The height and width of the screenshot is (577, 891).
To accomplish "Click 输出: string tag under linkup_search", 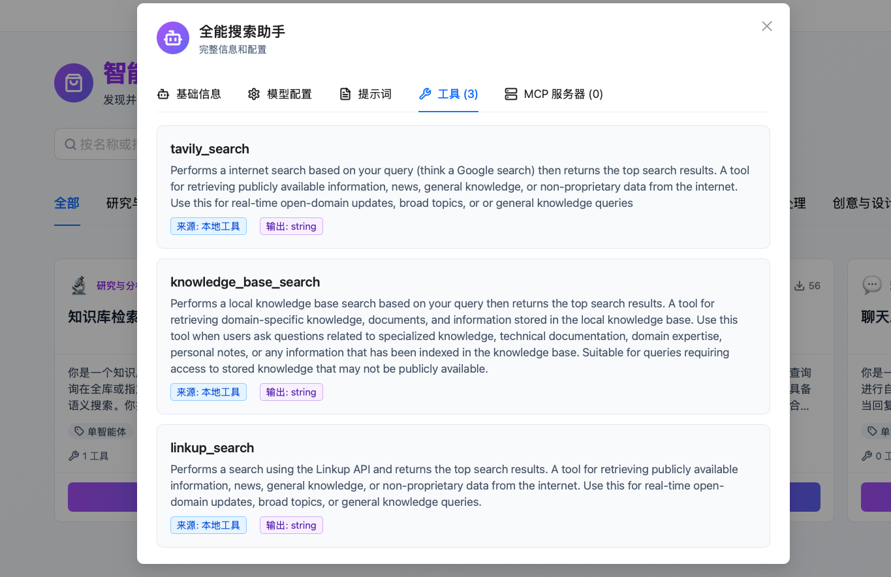I will 291,525.
